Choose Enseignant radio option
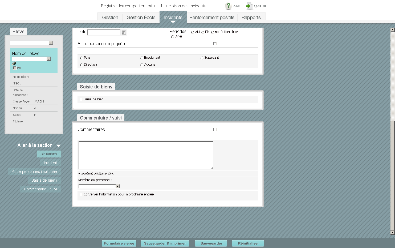This screenshot has height=248, width=395. coord(142,58)
